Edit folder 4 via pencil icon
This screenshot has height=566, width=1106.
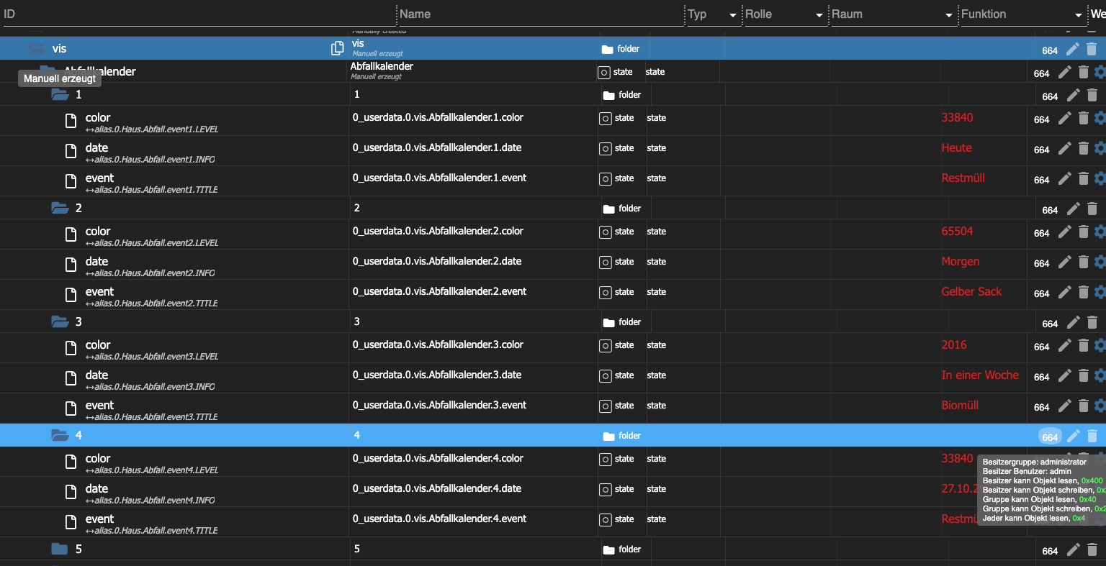(1073, 436)
